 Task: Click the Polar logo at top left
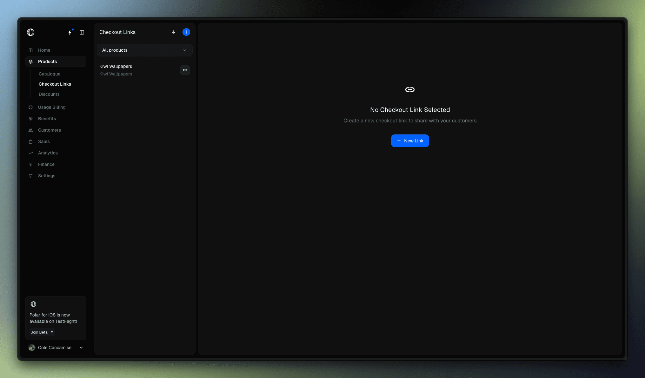pos(31,32)
